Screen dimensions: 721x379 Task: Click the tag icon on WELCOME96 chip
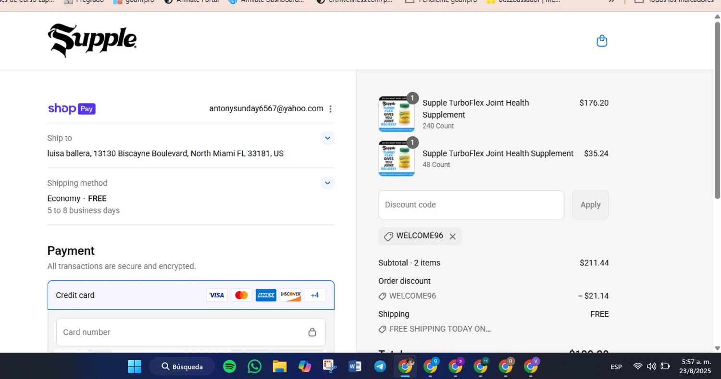coord(388,237)
